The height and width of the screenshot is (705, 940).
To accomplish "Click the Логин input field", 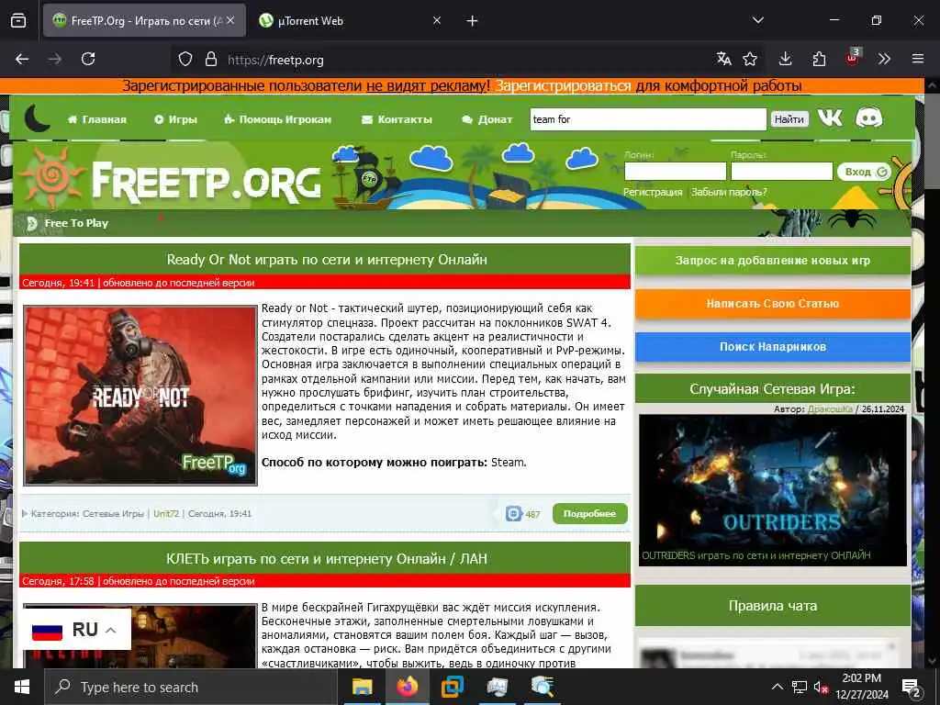I will point(675,172).
